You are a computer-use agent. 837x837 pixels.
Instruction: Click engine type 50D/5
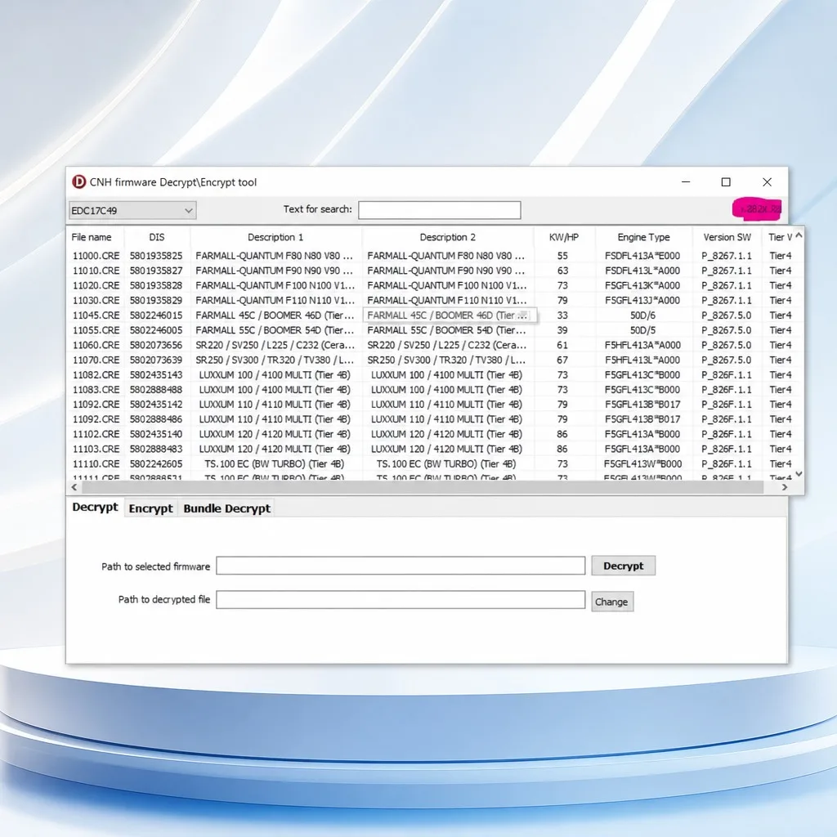coord(642,330)
